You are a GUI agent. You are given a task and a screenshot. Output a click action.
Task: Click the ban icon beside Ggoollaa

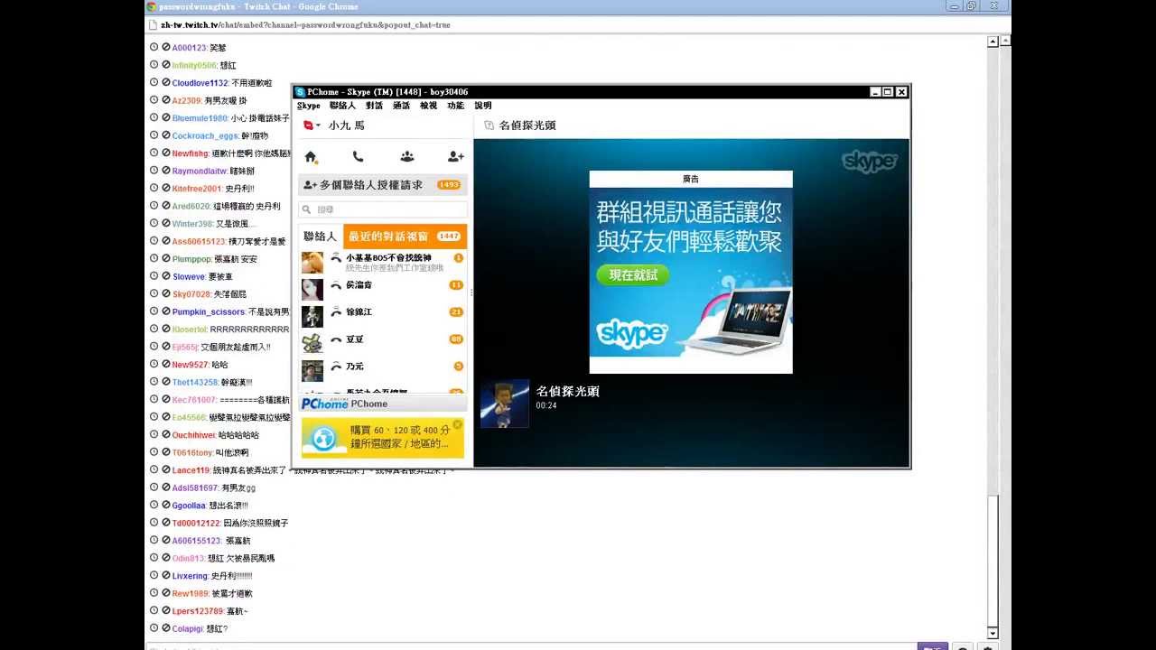(166, 505)
